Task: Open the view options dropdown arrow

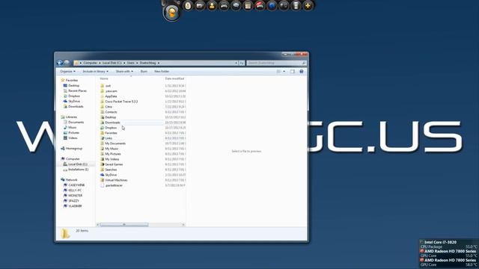Action: tap(284, 72)
